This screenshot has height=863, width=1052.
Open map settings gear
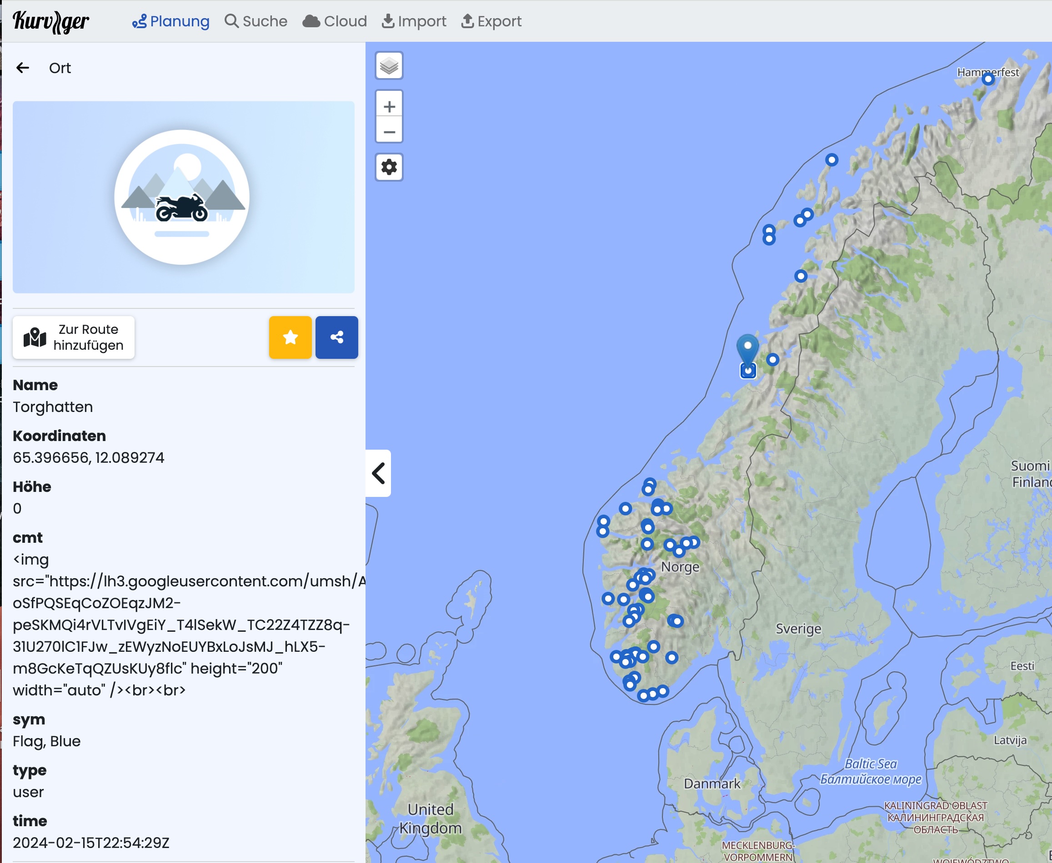point(389,167)
